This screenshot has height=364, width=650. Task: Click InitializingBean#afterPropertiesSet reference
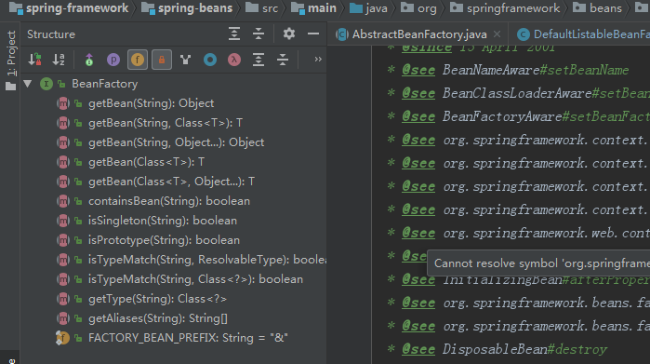(546, 279)
